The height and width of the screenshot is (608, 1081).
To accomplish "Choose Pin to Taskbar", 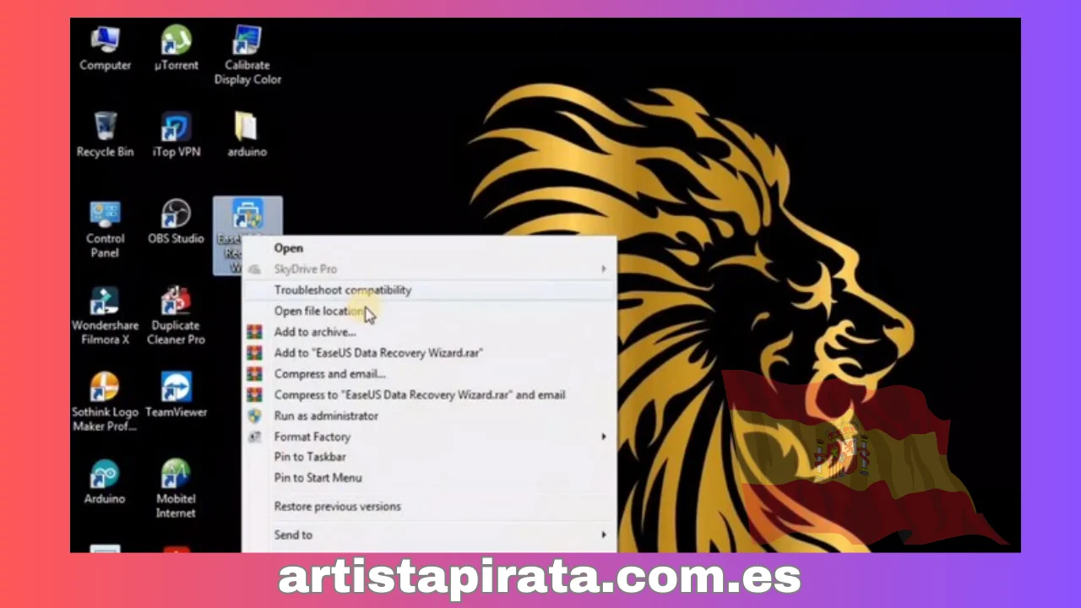I will tap(310, 457).
